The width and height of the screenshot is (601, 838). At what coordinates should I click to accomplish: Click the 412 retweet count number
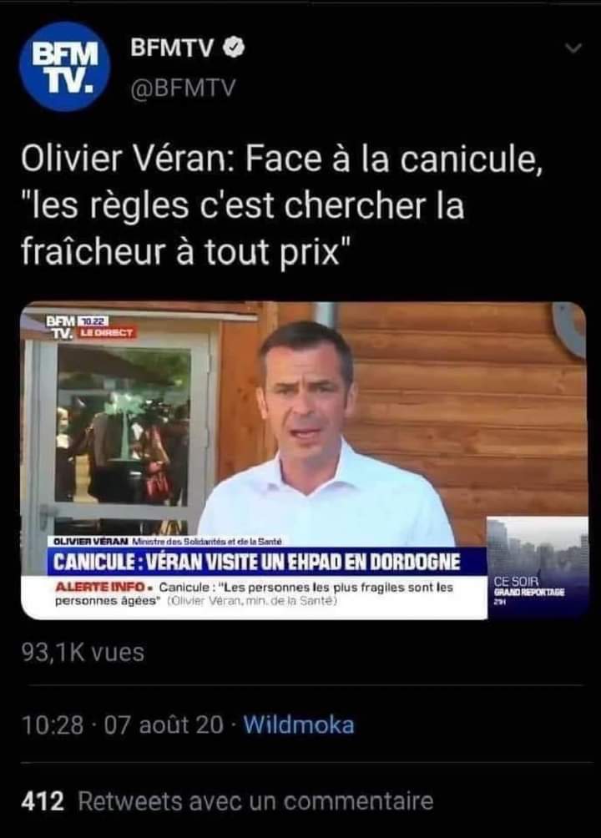coord(43,801)
